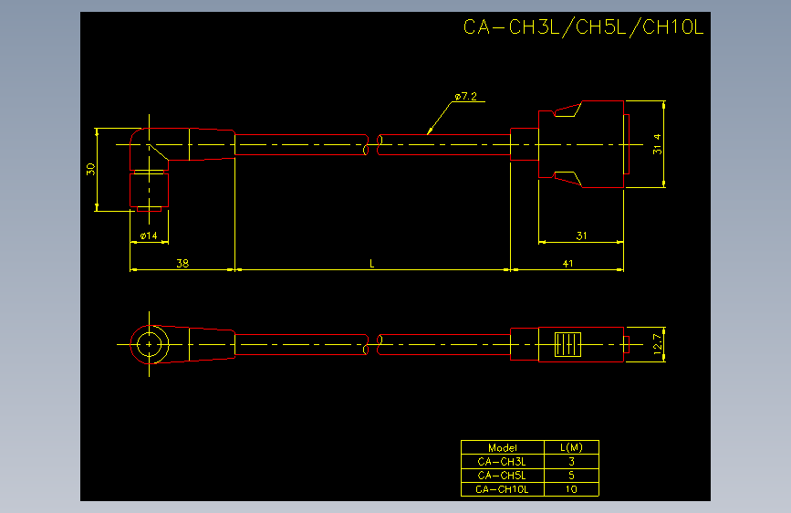
Task: Select the CA-CH3L table cell
Action: 503,462
